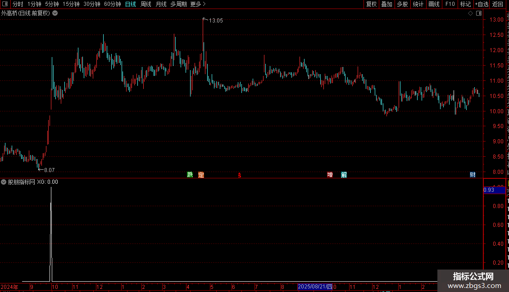Click the highlighted 2025/08/21/四 date label
The image size is (509, 292).
315,287
